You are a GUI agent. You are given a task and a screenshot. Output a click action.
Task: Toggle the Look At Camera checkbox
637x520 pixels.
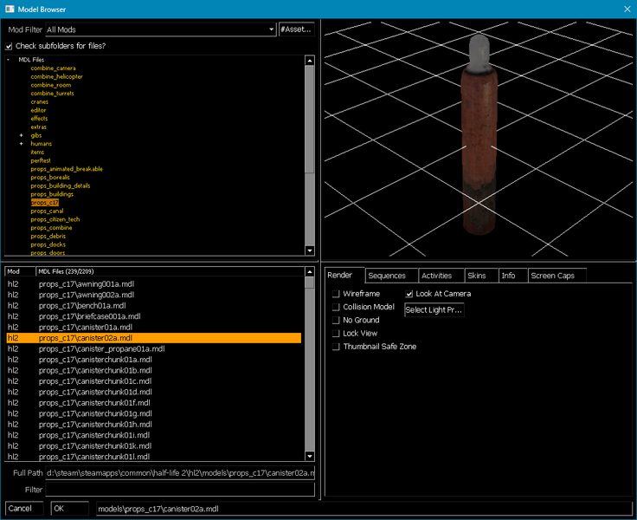click(409, 295)
